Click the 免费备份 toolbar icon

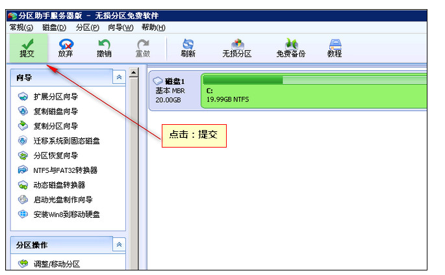click(x=290, y=47)
